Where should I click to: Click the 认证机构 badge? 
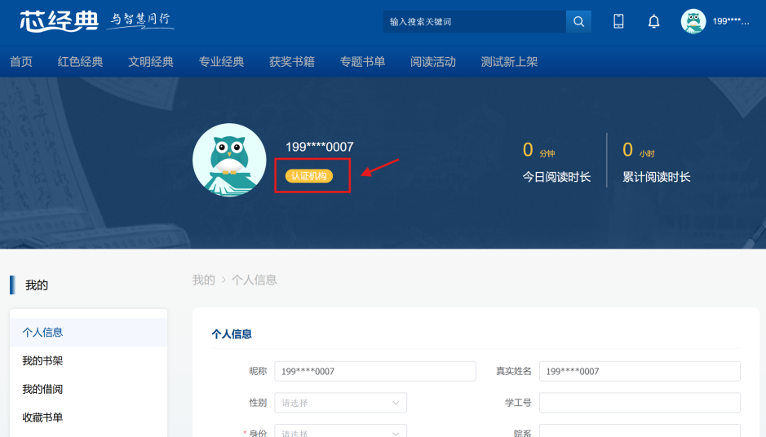click(309, 176)
